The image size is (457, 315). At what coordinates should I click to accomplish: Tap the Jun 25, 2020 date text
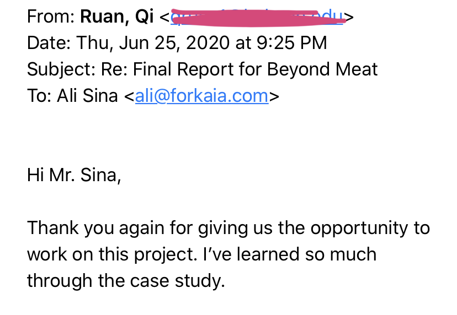(176, 42)
